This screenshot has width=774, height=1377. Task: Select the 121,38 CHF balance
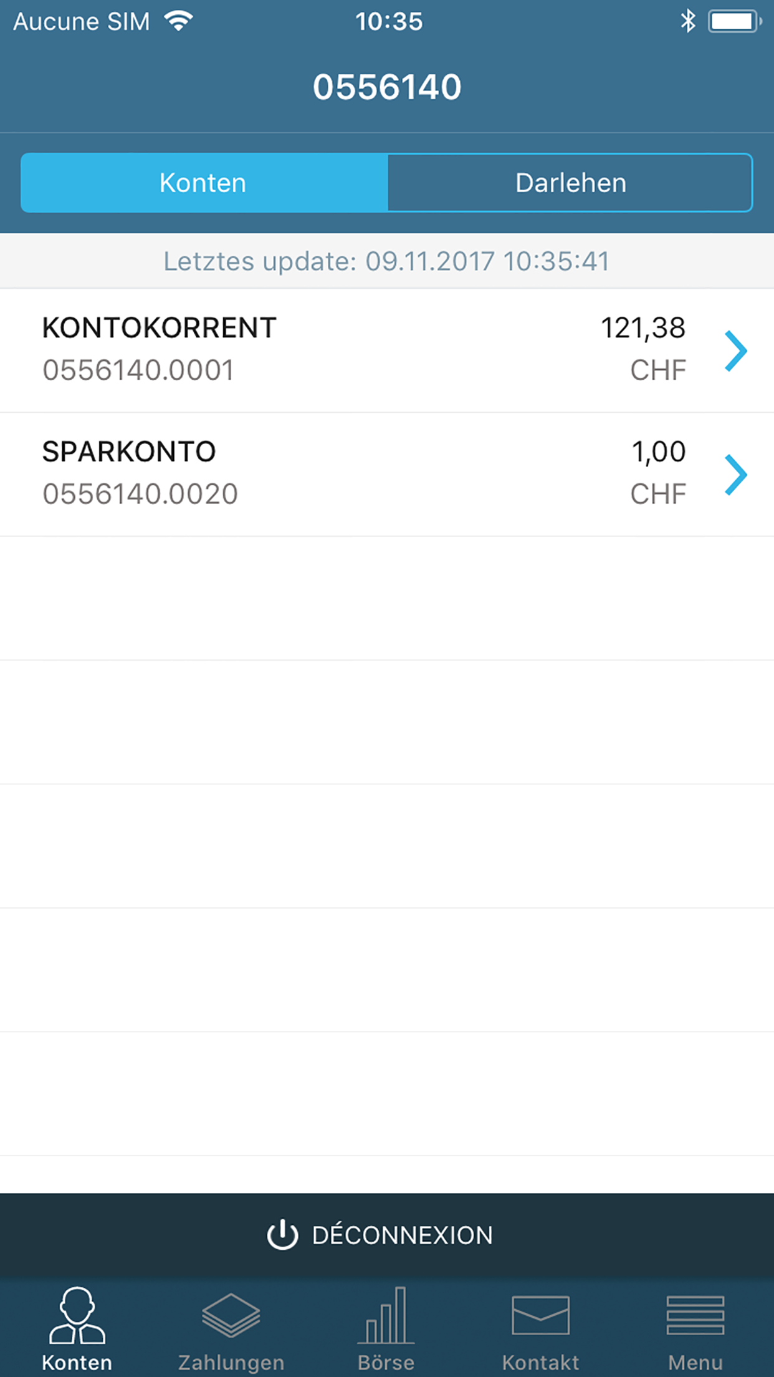pos(644,348)
